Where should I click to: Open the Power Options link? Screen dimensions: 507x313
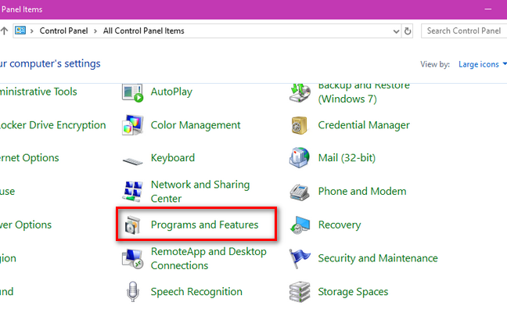[26, 225]
